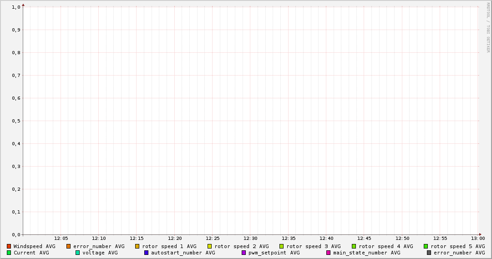Screen dimensions: 492x259
Task: Click the orange error_number AVG legend swatch
Action: tap(68, 246)
